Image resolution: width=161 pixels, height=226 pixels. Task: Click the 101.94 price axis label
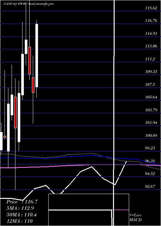point(151,123)
